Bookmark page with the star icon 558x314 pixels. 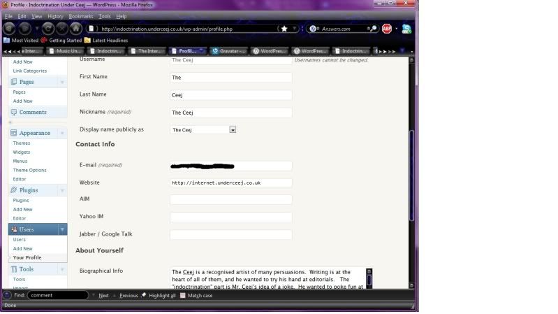(284, 29)
